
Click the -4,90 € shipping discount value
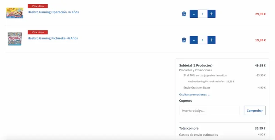[261, 88]
